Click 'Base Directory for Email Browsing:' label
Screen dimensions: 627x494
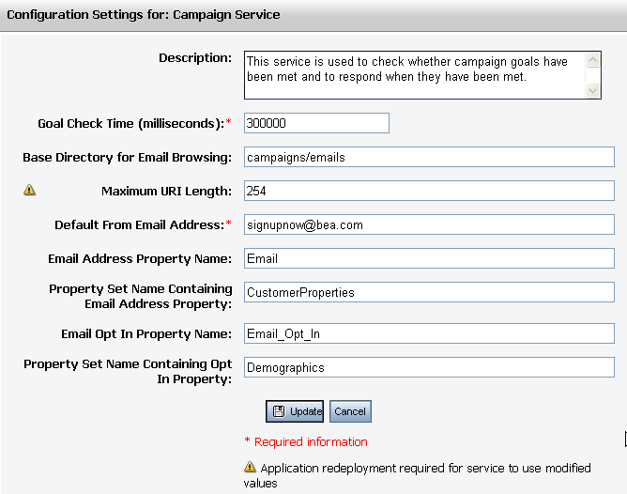tap(127, 158)
